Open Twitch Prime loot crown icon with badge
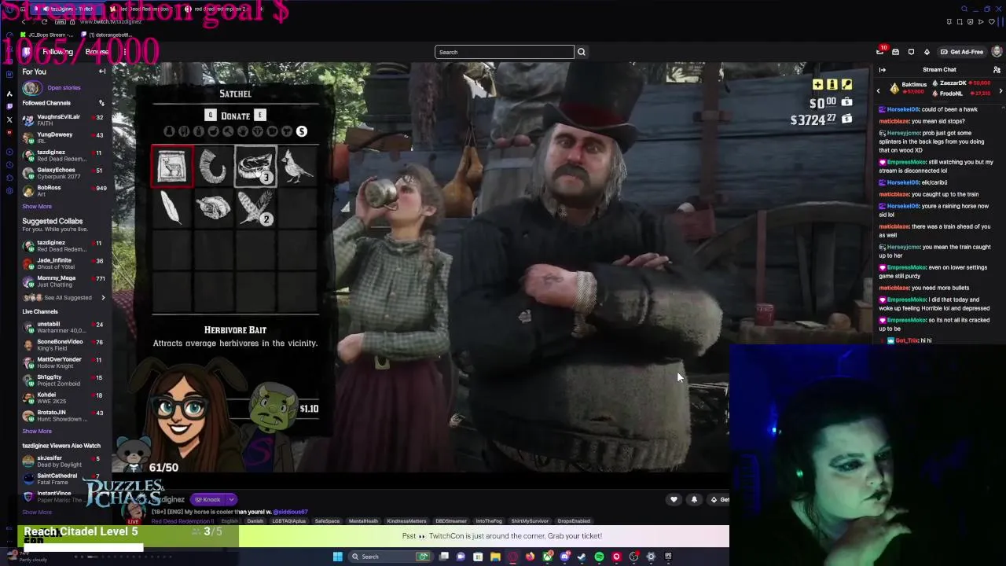 tap(880, 51)
